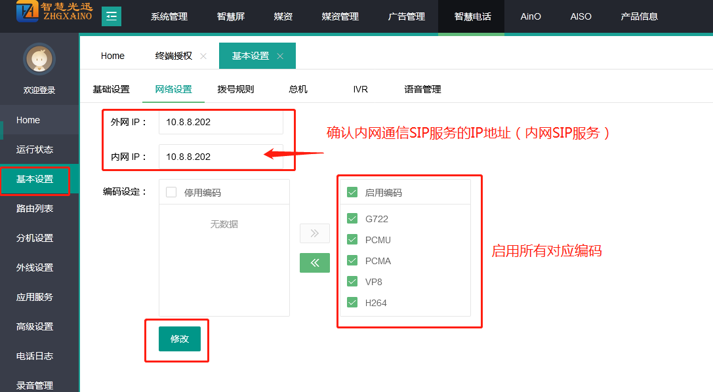Click the sidebar collapse hamburger icon

pos(112,16)
